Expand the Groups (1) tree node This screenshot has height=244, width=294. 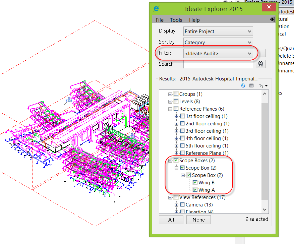coord(170,94)
